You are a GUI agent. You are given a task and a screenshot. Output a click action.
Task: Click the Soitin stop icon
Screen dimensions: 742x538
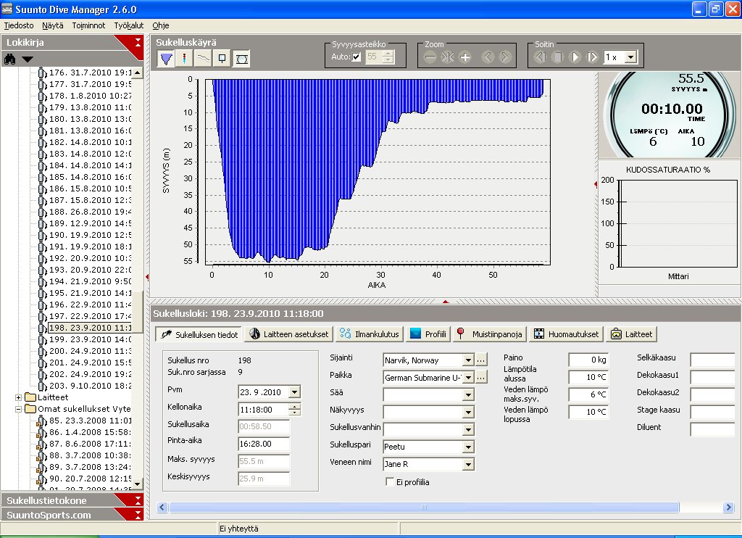pos(558,57)
